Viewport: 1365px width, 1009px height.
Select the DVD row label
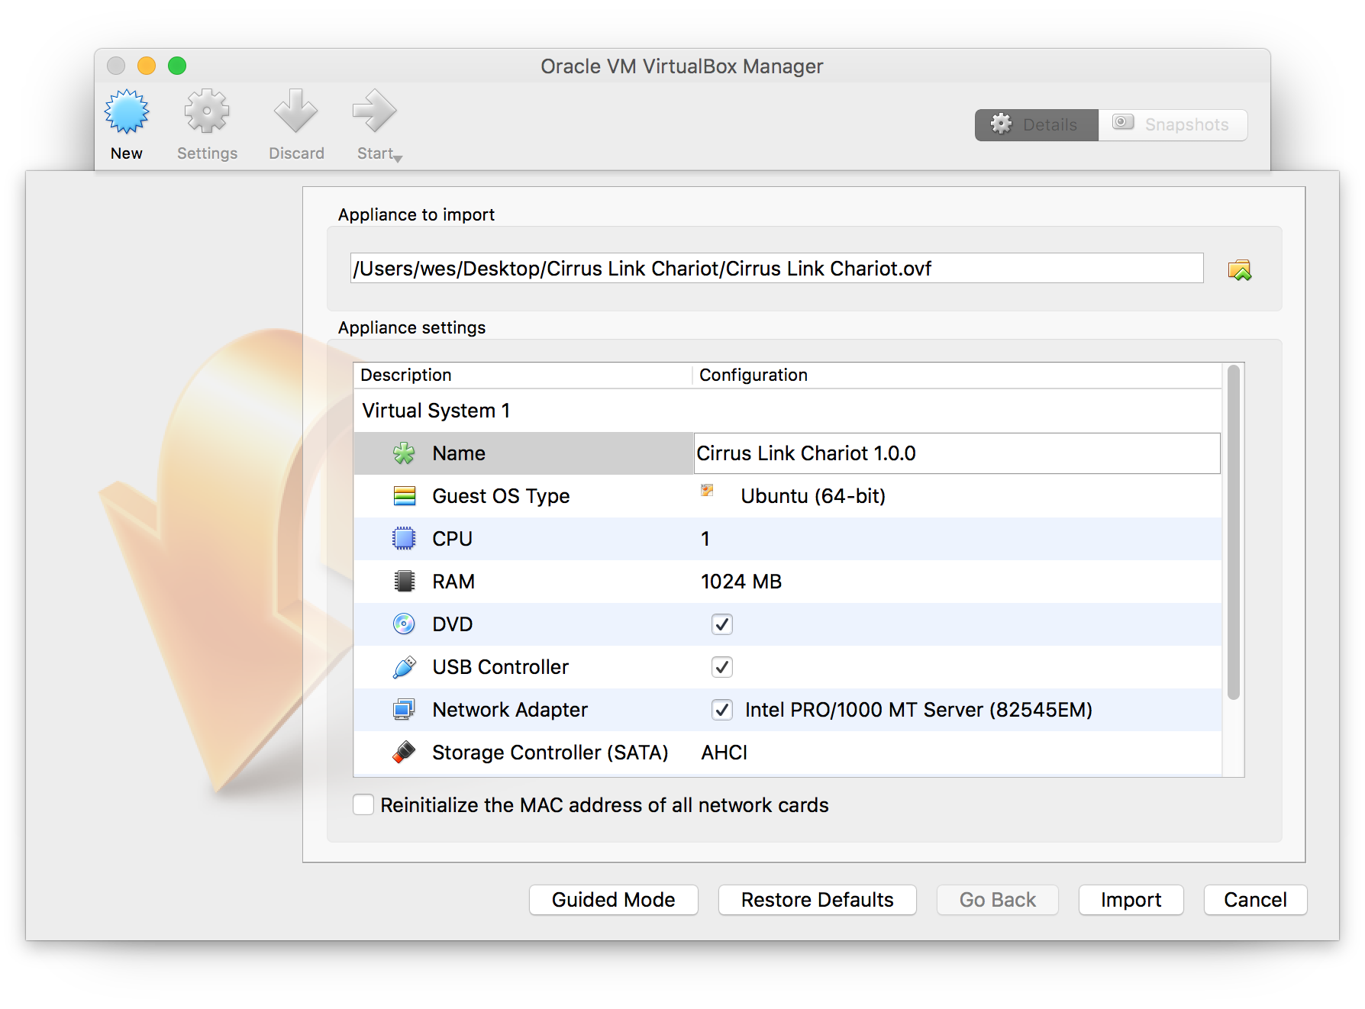(x=453, y=624)
